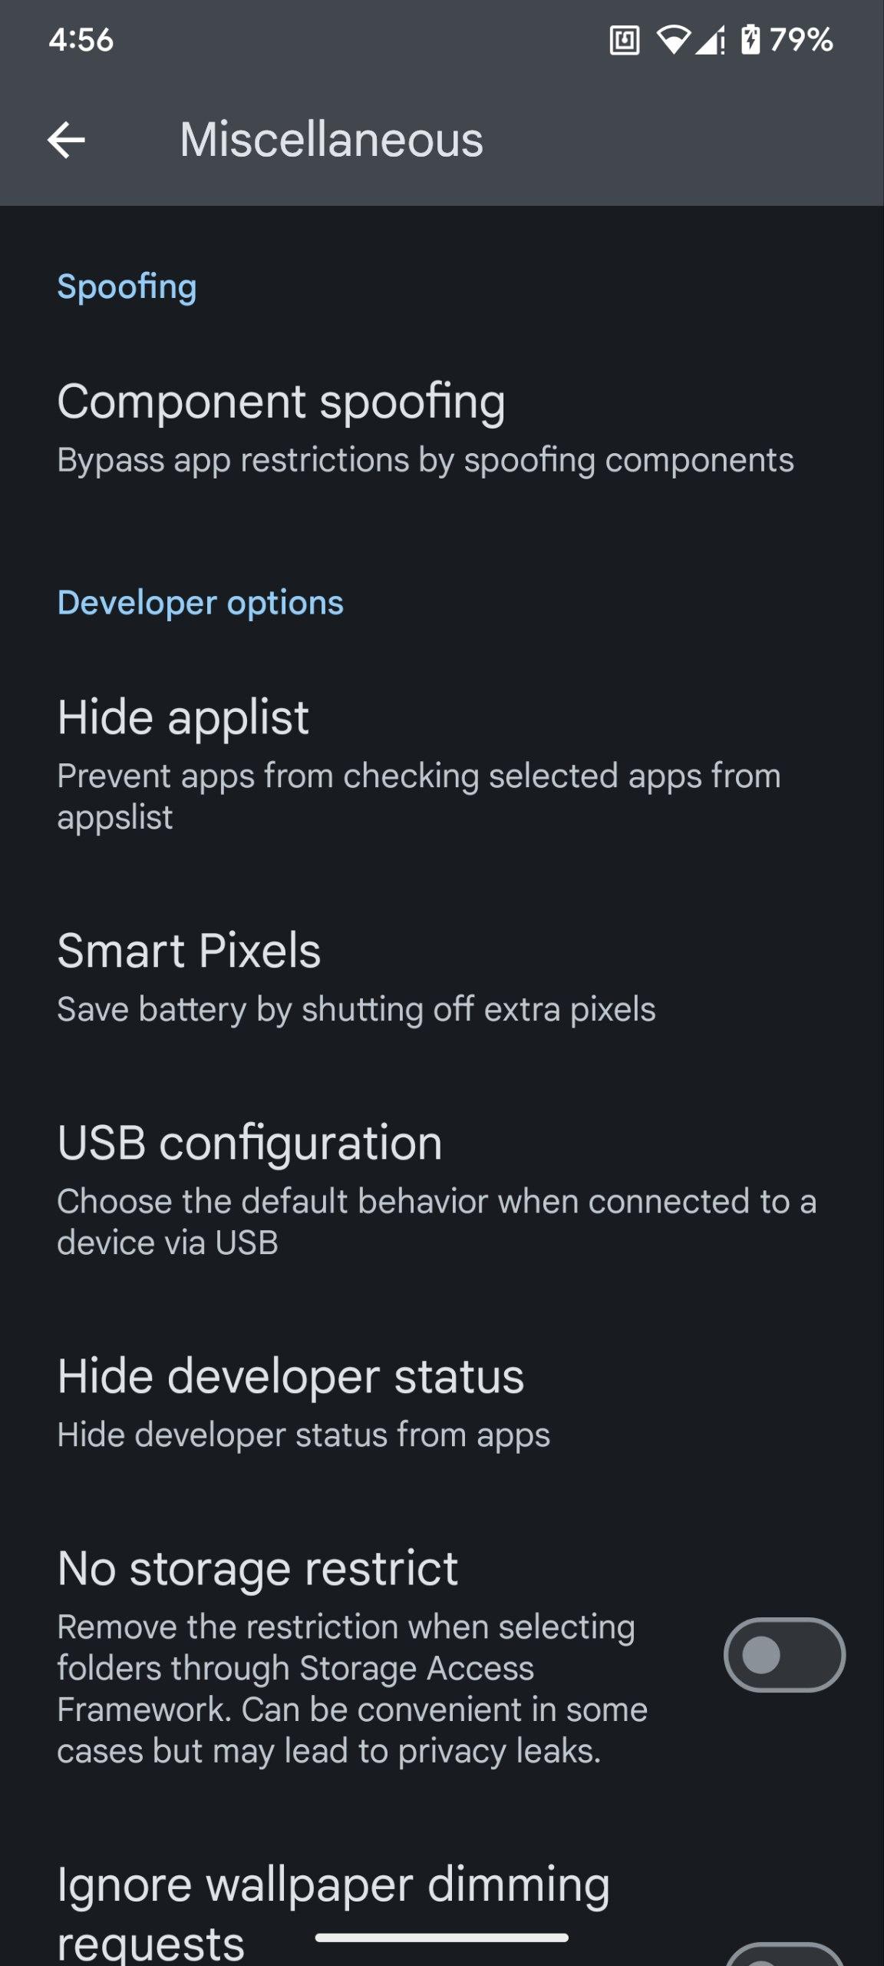Tap the Developer options section header

(200, 603)
